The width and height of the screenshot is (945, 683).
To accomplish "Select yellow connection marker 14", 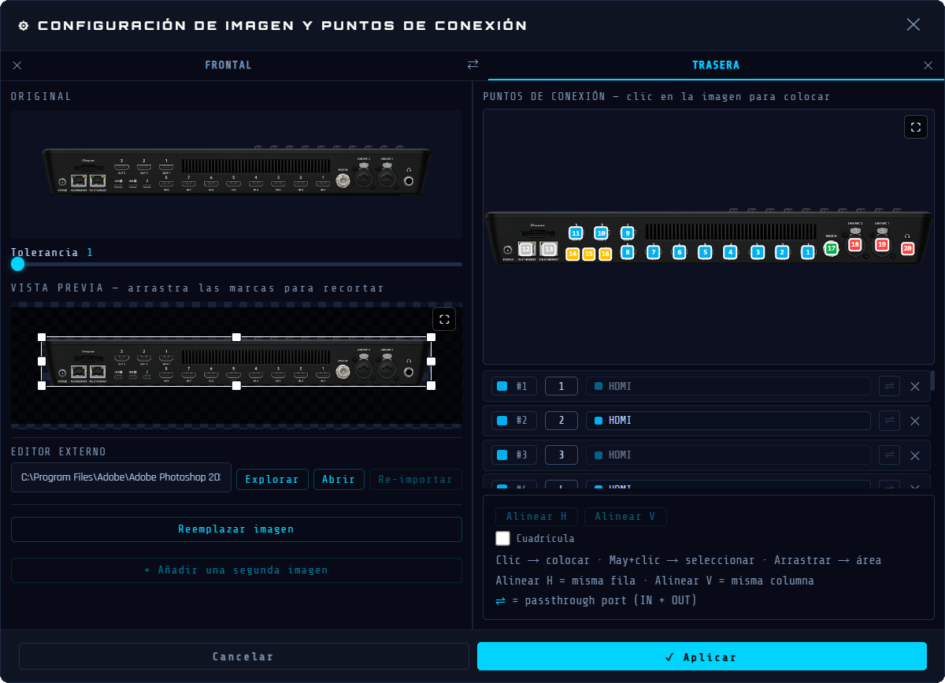I will click(x=573, y=254).
